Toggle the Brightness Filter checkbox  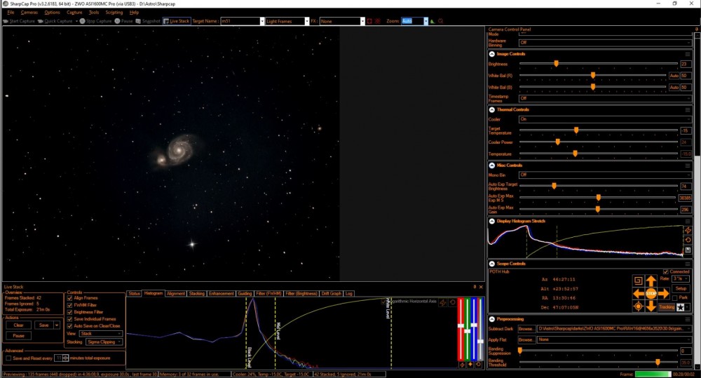pyautogui.click(x=69, y=312)
